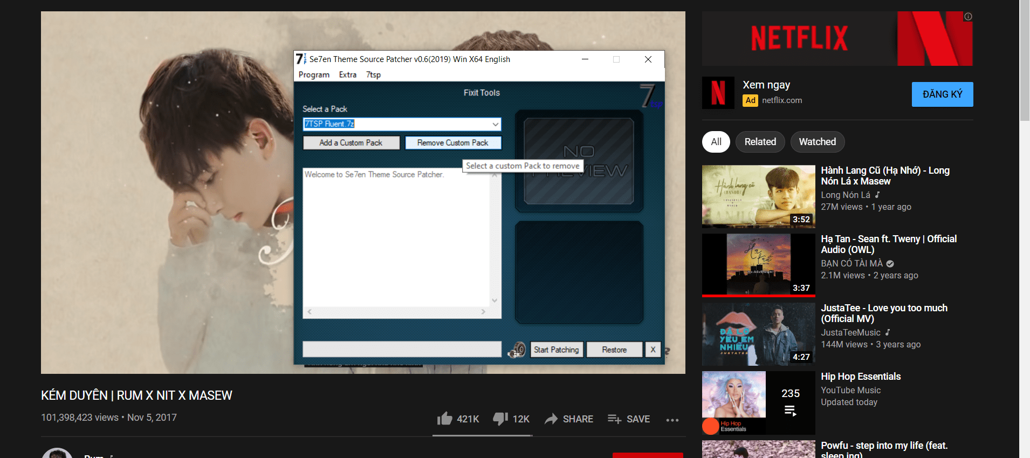Click the gear options icon beside Start Patching
1030x458 pixels.
[x=517, y=350]
